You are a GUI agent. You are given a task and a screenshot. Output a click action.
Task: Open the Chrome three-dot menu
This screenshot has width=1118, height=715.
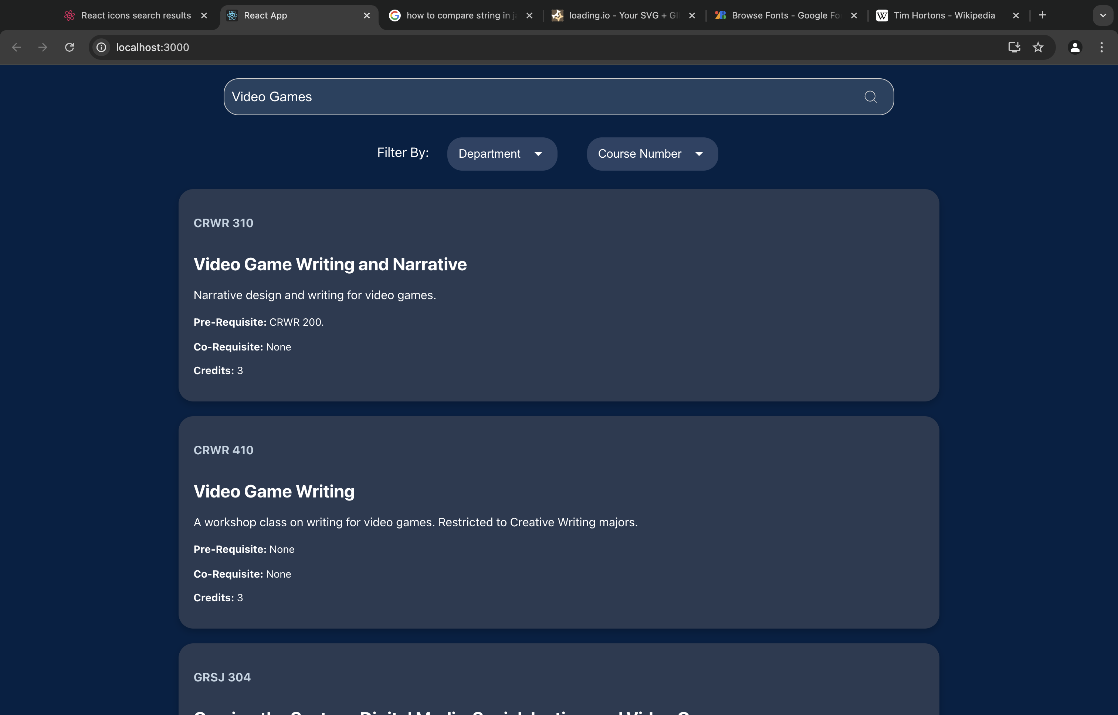pos(1101,47)
